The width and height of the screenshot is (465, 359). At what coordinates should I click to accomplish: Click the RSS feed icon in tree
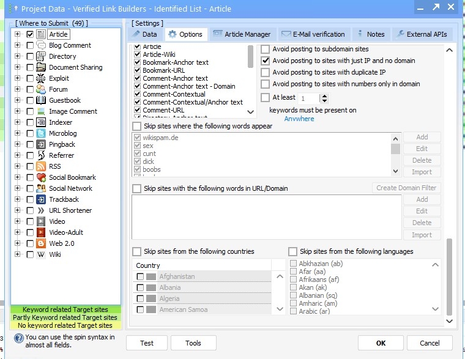pyautogui.click(x=41, y=166)
